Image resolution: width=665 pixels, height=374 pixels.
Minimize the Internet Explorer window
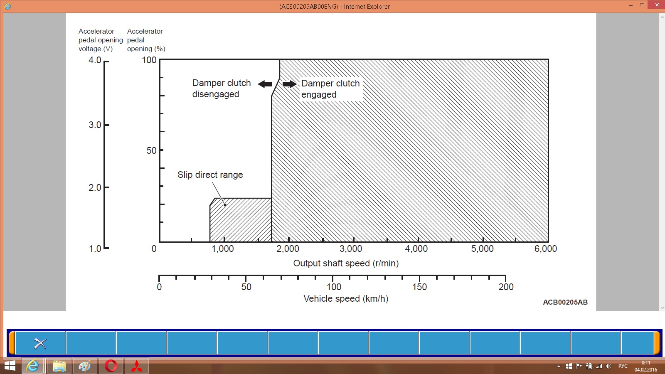click(631, 6)
